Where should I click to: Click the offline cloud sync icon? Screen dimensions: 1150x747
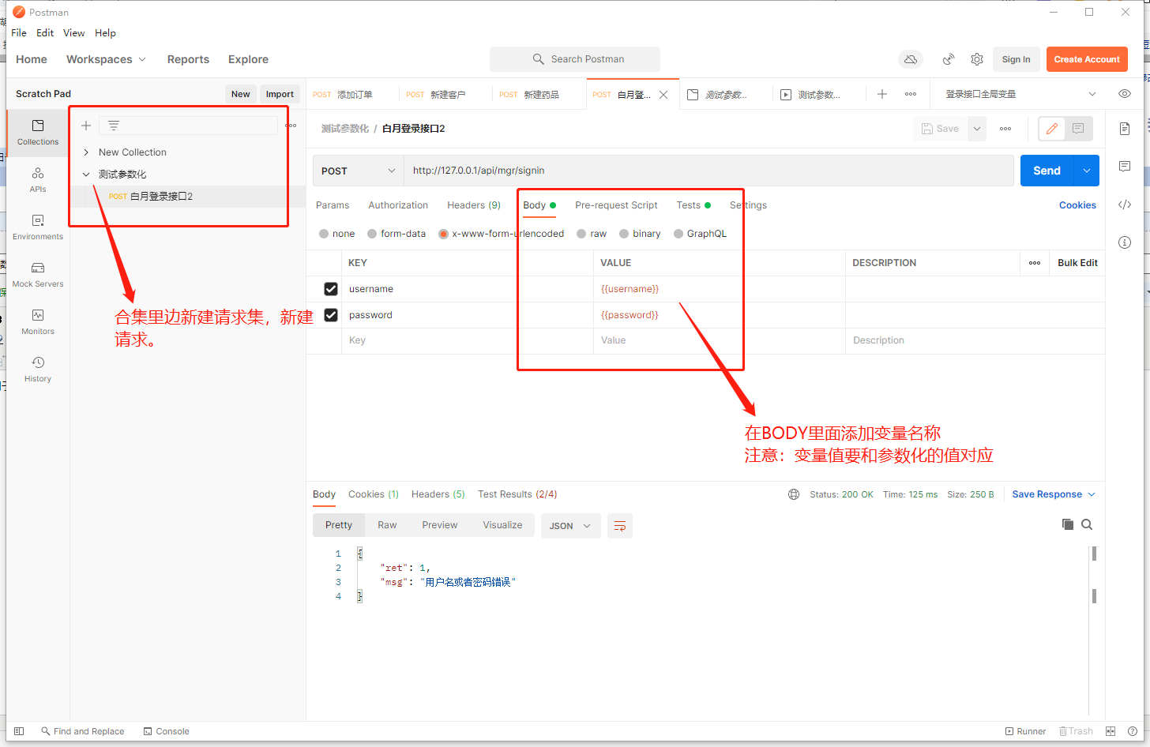click(911, 59)
